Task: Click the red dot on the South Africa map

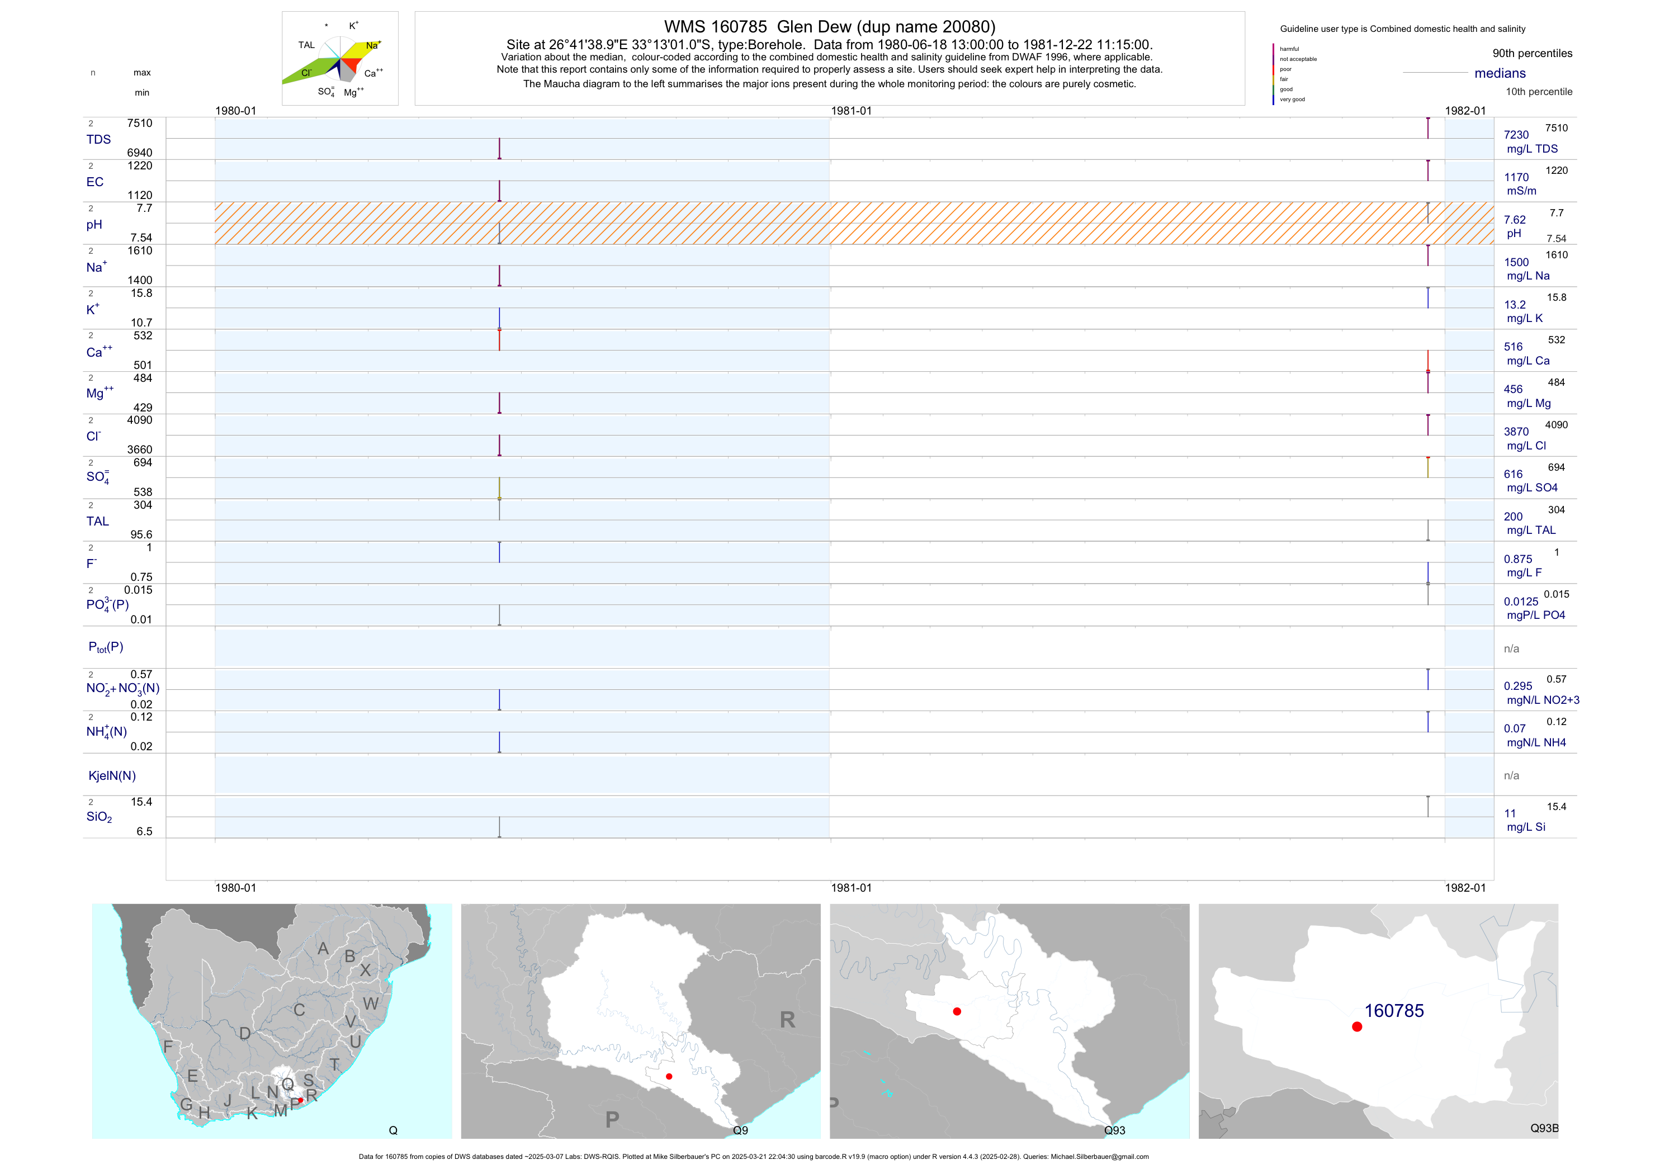Action: click(x=301, y=1100)
